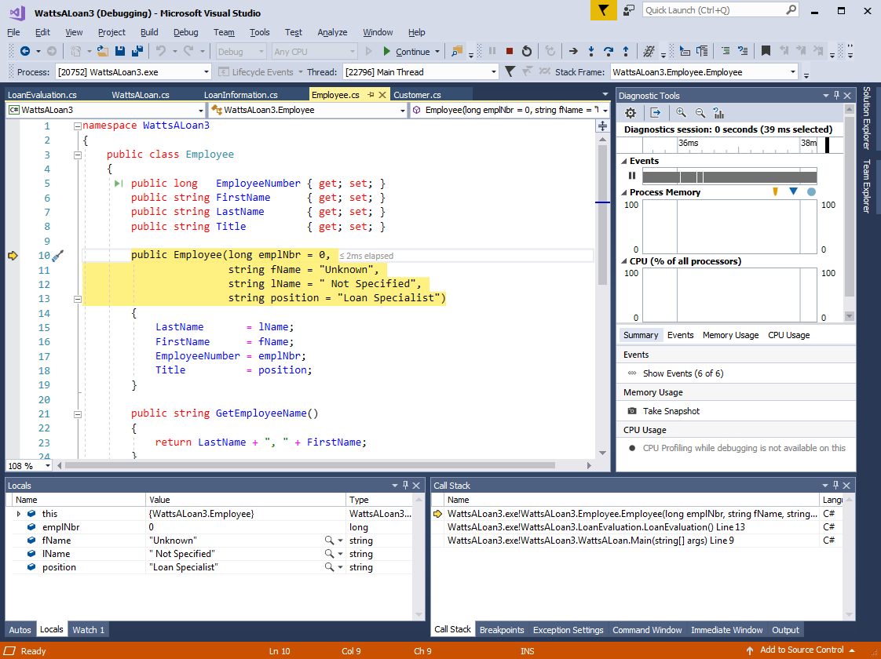Open the Memory Usage tab in Diagnostic Tools

pos(730,335)
